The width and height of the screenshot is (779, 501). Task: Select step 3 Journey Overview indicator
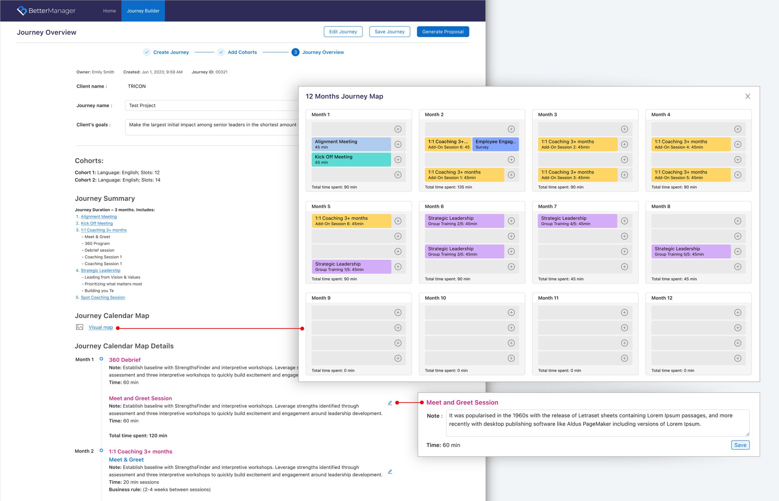(295, 52)
